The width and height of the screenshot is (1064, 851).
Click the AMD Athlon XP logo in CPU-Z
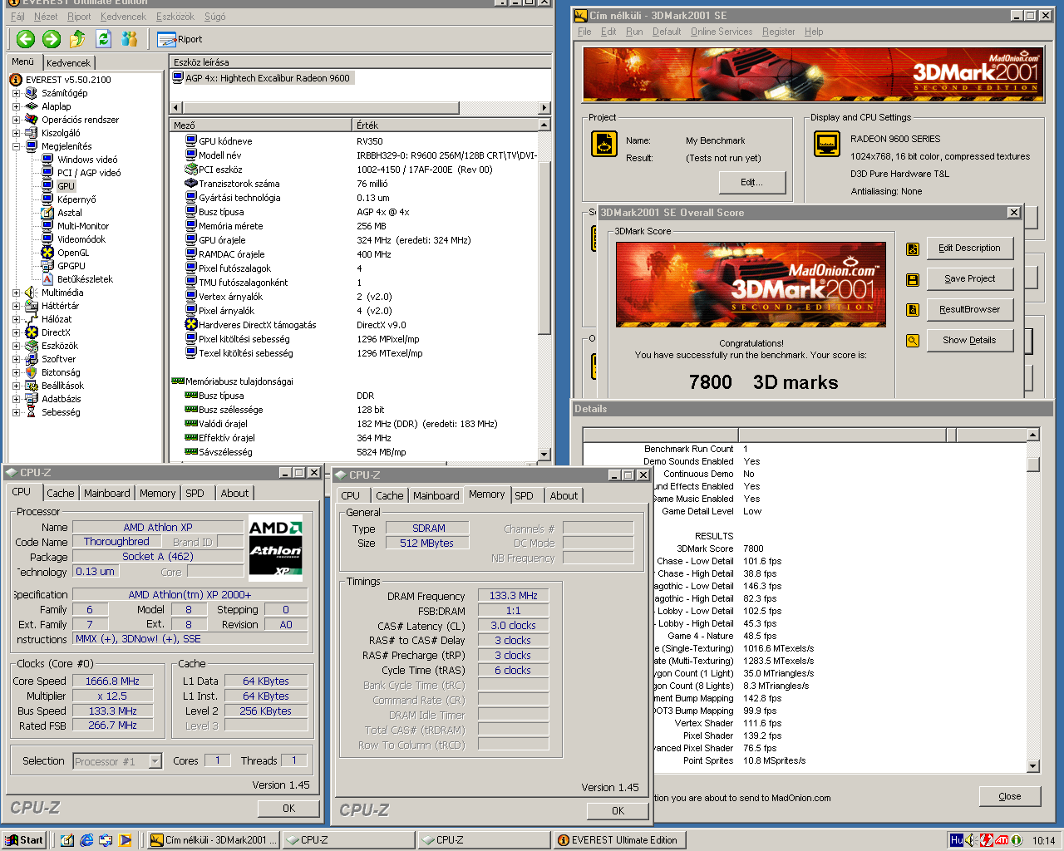click(x=276, y=547)
